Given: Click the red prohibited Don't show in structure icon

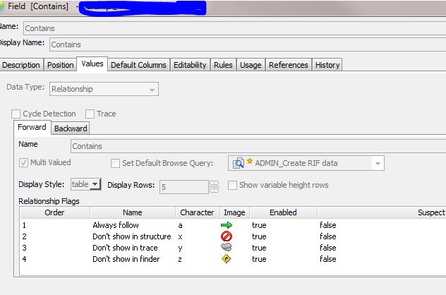Looking at the screenshot, I should [x=227, y=236].
